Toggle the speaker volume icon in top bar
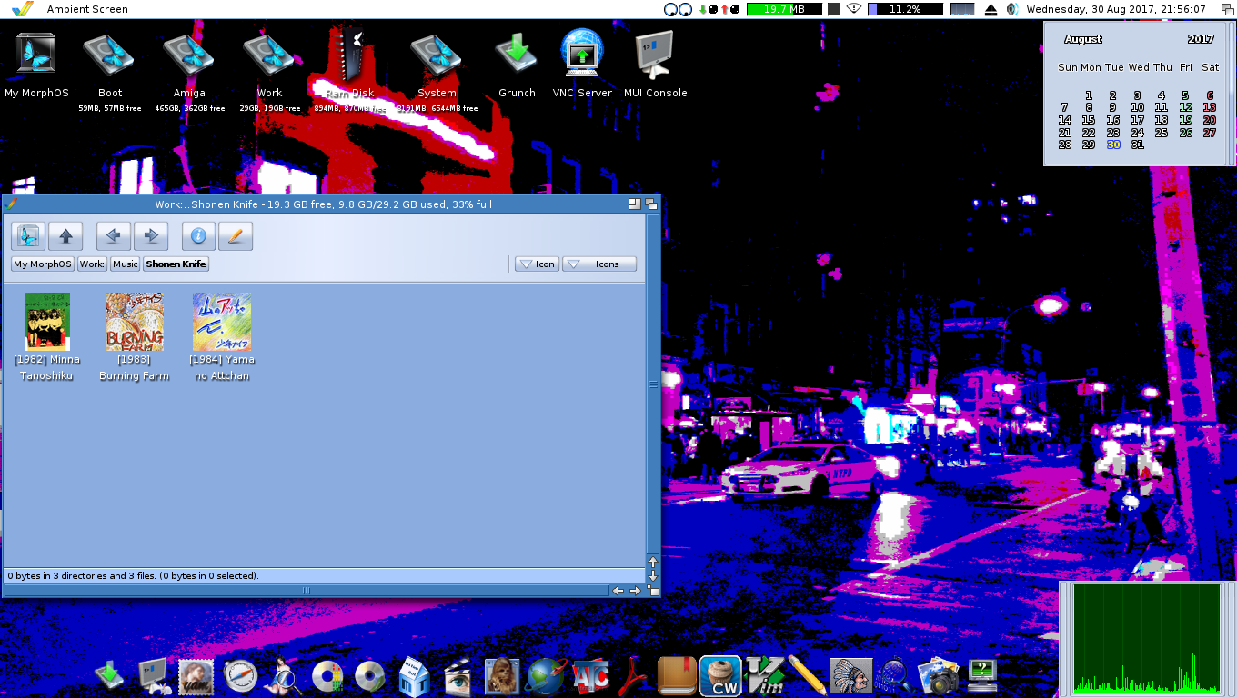The width and height of the screenshot is (1237, 698). pyautogui.click(x=1011, y=9)
